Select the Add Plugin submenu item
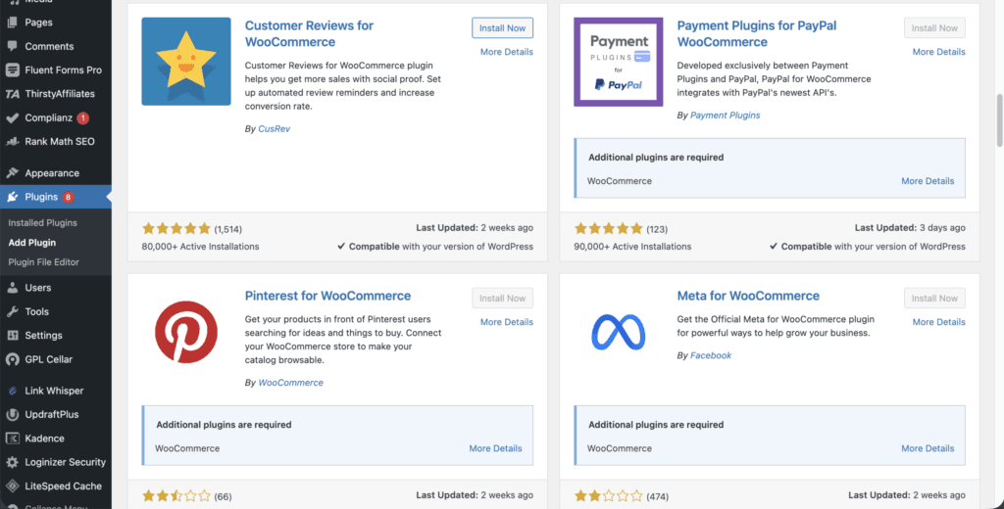The height and width of the screenshot is (509, 1004). [32, 243]
